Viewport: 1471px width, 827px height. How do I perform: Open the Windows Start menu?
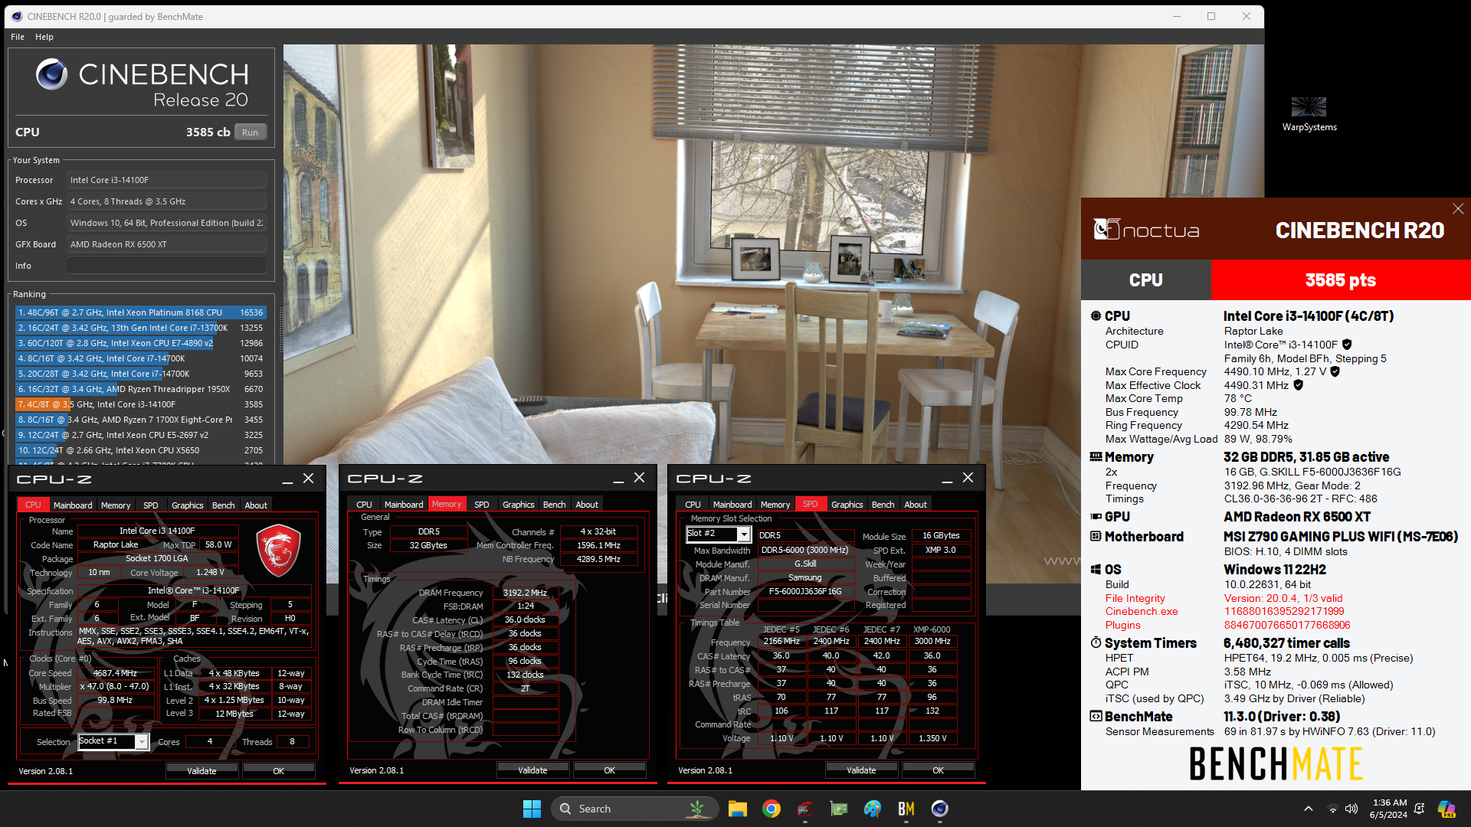[532, 809]
